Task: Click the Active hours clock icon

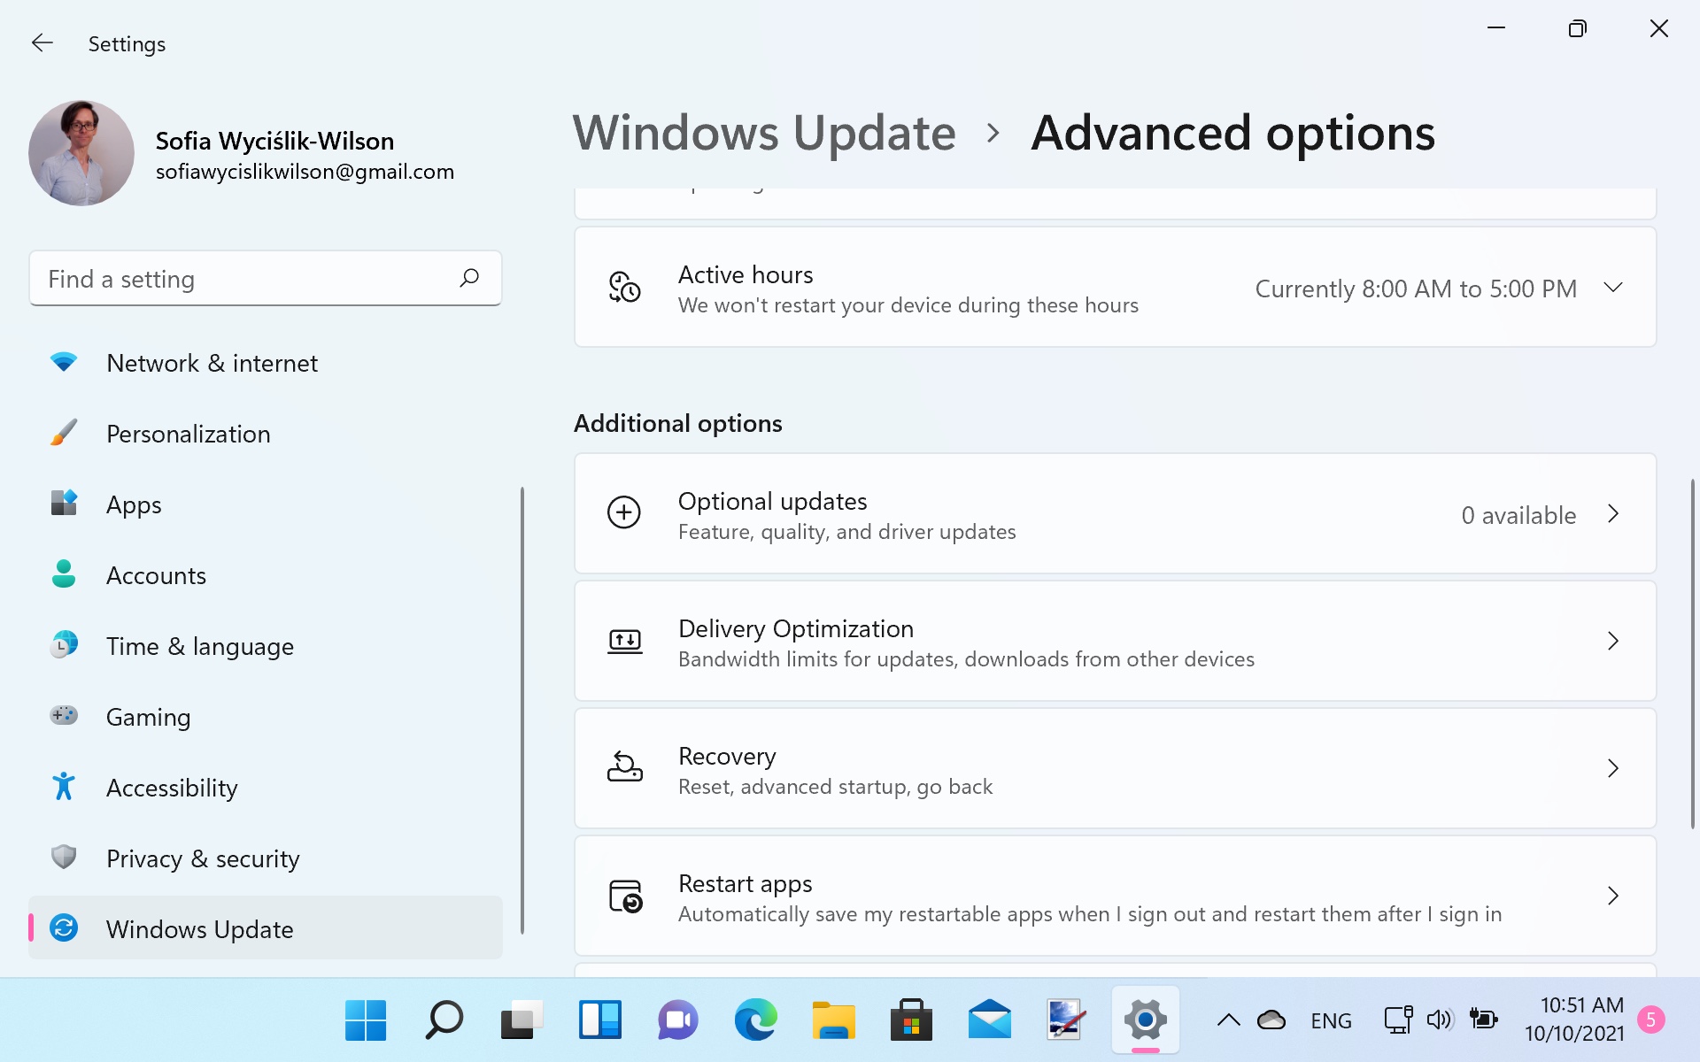Action: (624, 288)
